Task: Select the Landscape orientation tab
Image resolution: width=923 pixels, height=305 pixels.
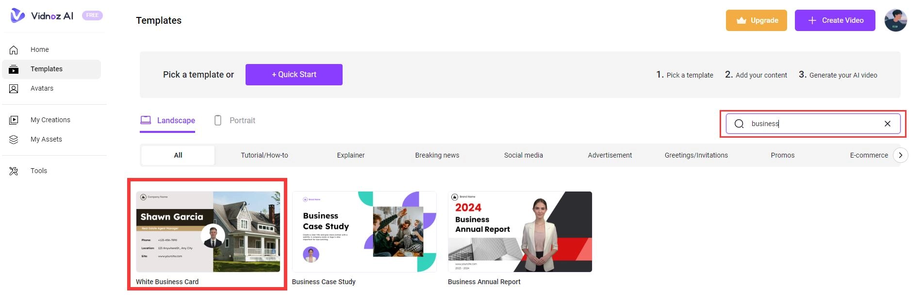Action: point(168,120)
